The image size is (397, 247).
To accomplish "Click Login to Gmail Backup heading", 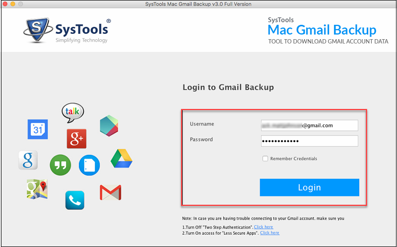I will click(228, 87).
